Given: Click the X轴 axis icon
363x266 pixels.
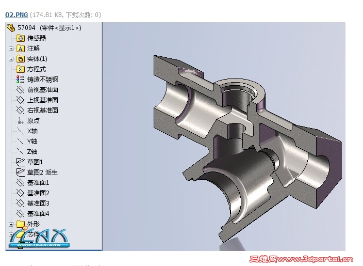Looking at the screenshot, I should coord(21,131).
